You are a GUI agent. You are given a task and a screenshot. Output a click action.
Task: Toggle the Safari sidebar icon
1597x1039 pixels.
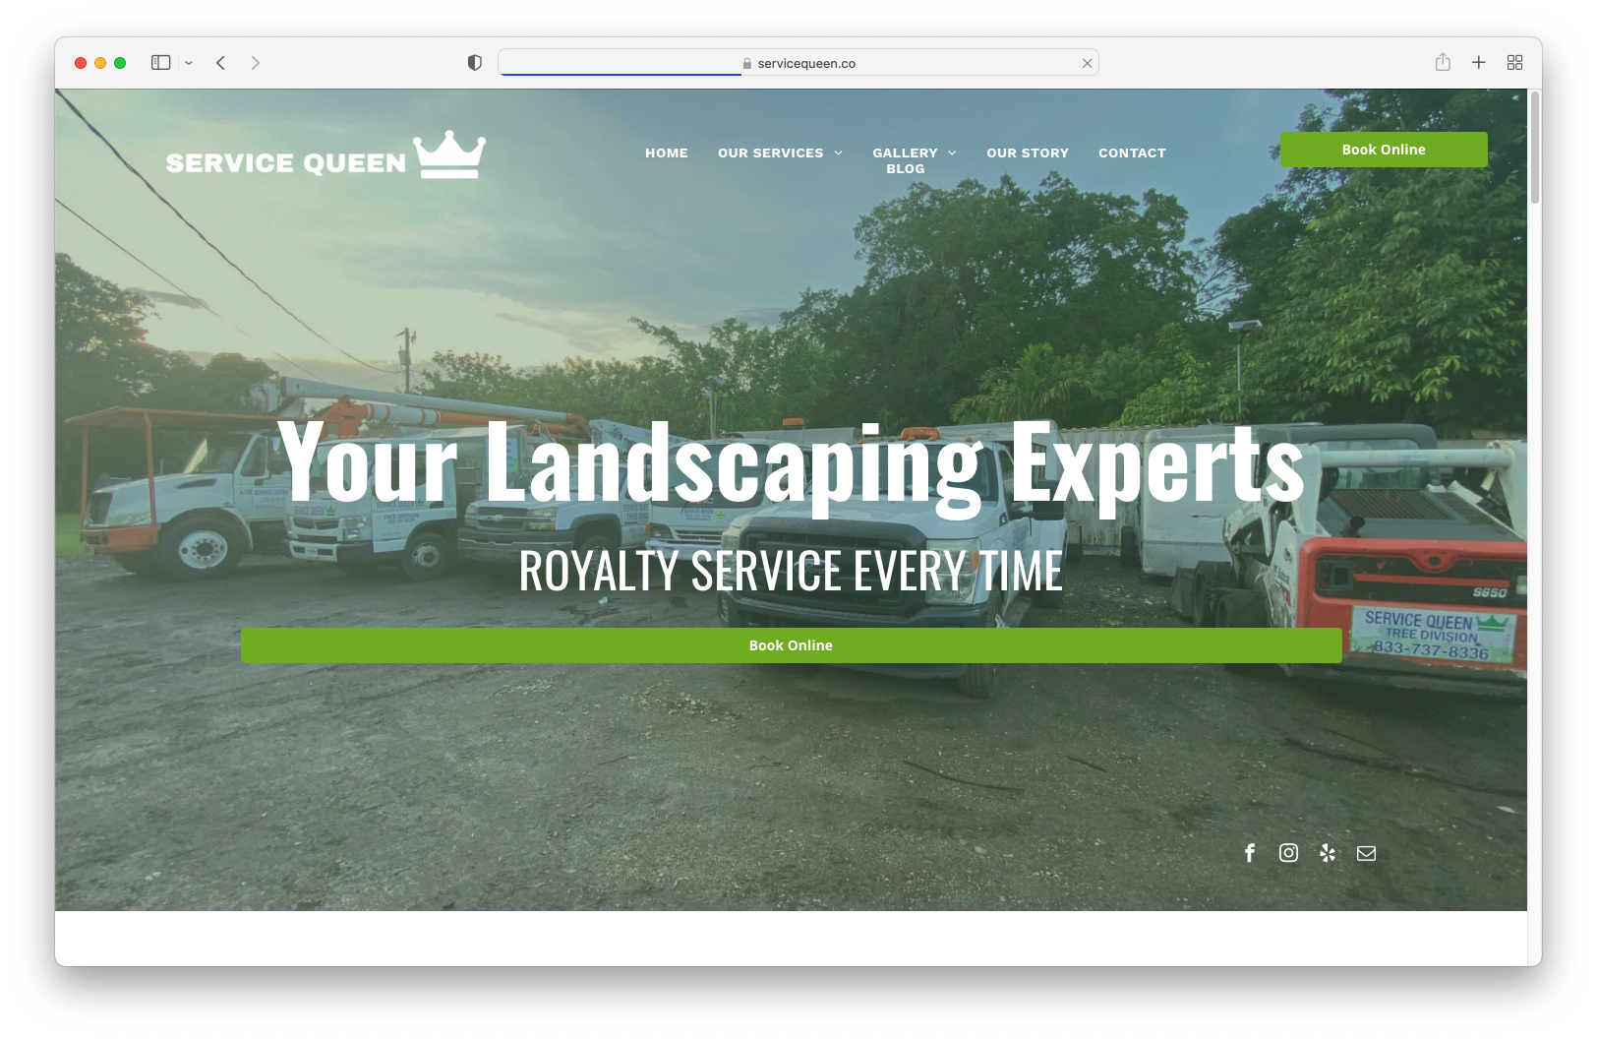click(x=161, y=63)
